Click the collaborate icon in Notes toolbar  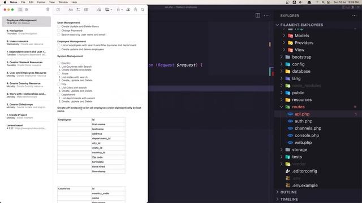(128, 10)
